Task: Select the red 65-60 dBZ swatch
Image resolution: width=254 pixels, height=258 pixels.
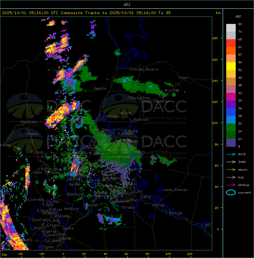Action: 231,43
